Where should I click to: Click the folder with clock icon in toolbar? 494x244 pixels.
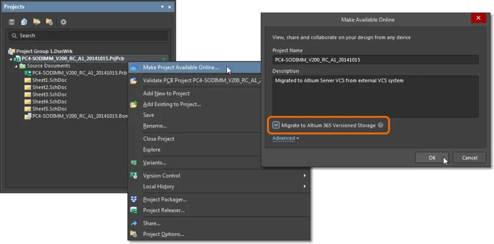point(49,22)
